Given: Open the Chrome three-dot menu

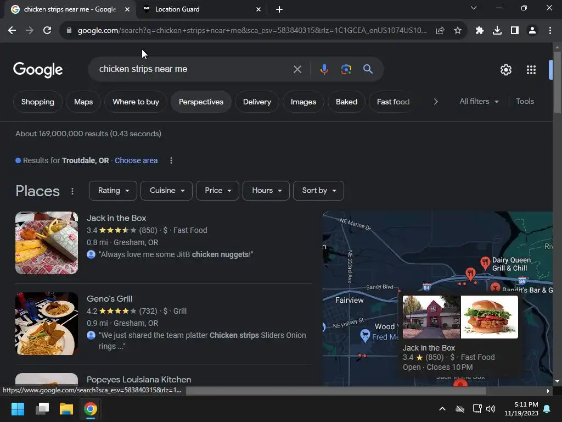Looking at the screenshot, I should click(x=550, y=31).
